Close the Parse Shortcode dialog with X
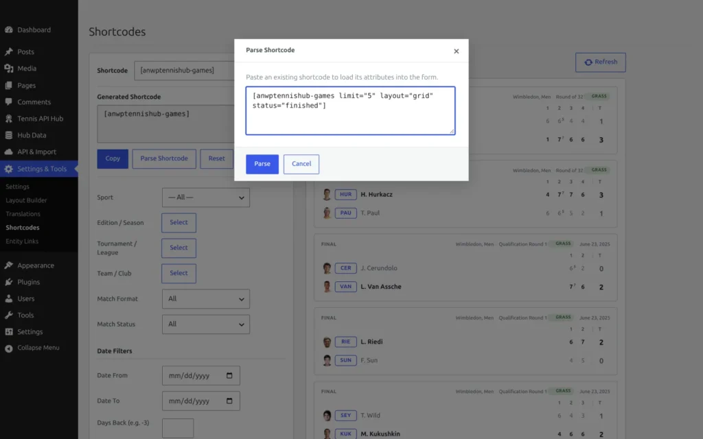 click(x=456, y=51)
